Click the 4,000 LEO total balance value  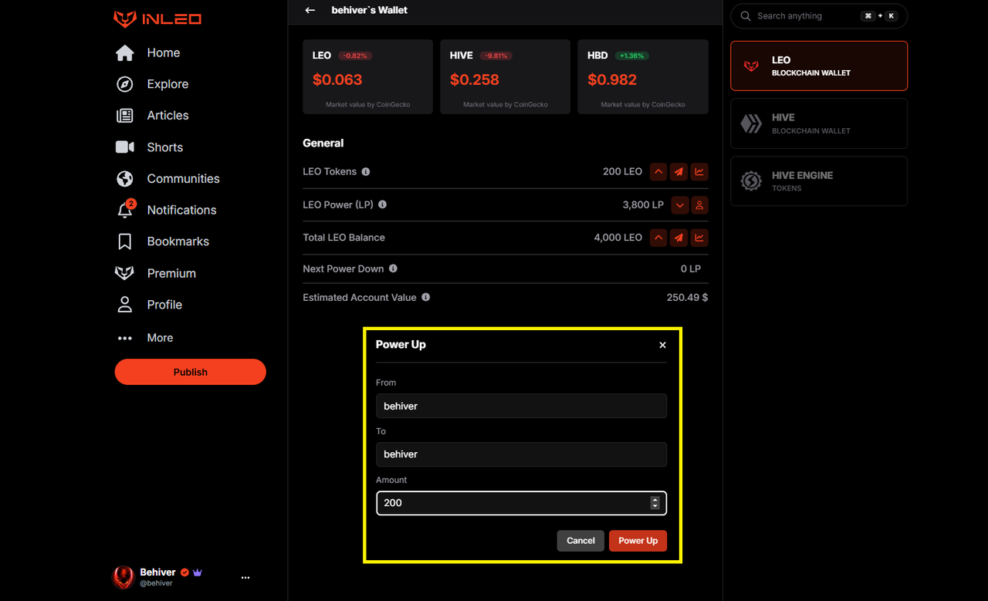pos(618,238)
